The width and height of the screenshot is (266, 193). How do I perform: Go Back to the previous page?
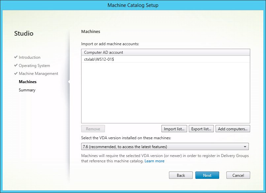[x=181, y=175]
